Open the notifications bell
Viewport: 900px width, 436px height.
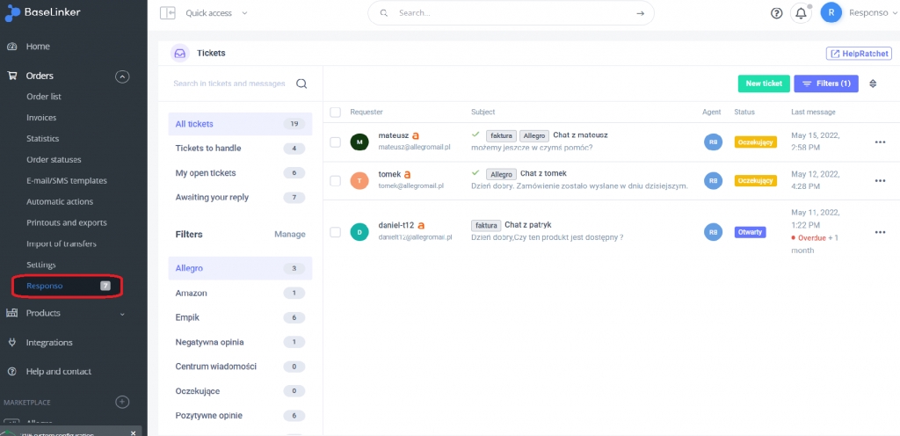pos(801,13)
